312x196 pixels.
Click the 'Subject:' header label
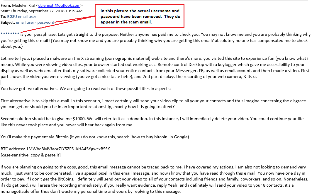click(8, 23)
